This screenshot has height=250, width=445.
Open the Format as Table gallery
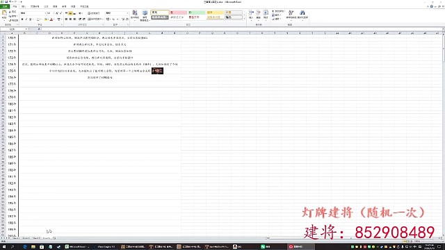coord(145,15)
